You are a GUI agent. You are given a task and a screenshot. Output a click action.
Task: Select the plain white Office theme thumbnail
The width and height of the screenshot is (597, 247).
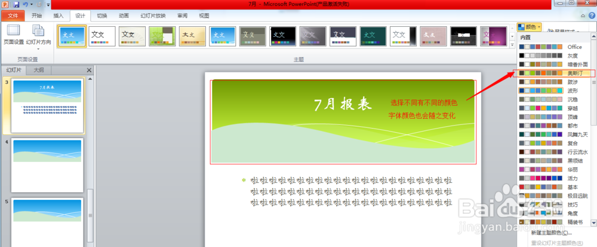tap(102, 36)
